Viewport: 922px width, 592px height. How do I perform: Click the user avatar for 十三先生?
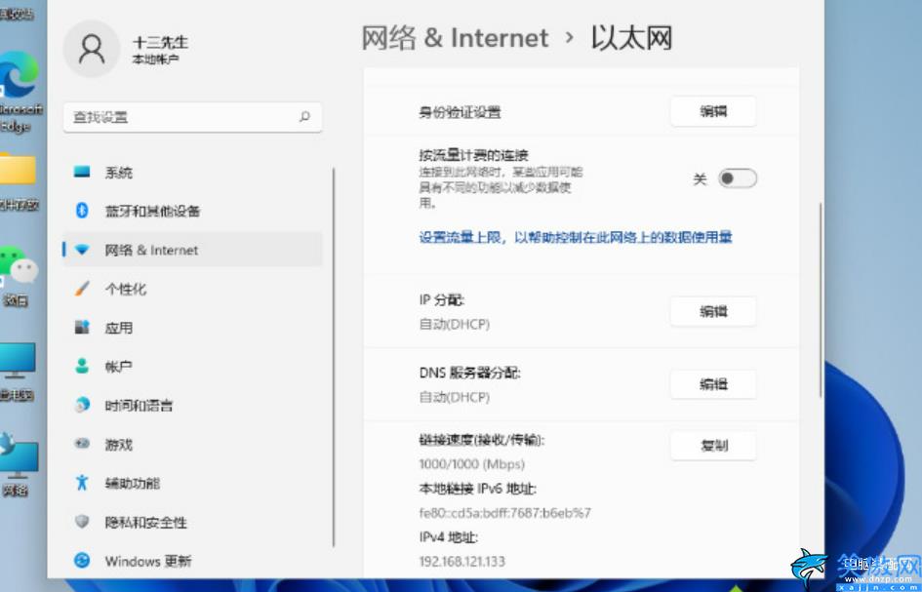92,49
